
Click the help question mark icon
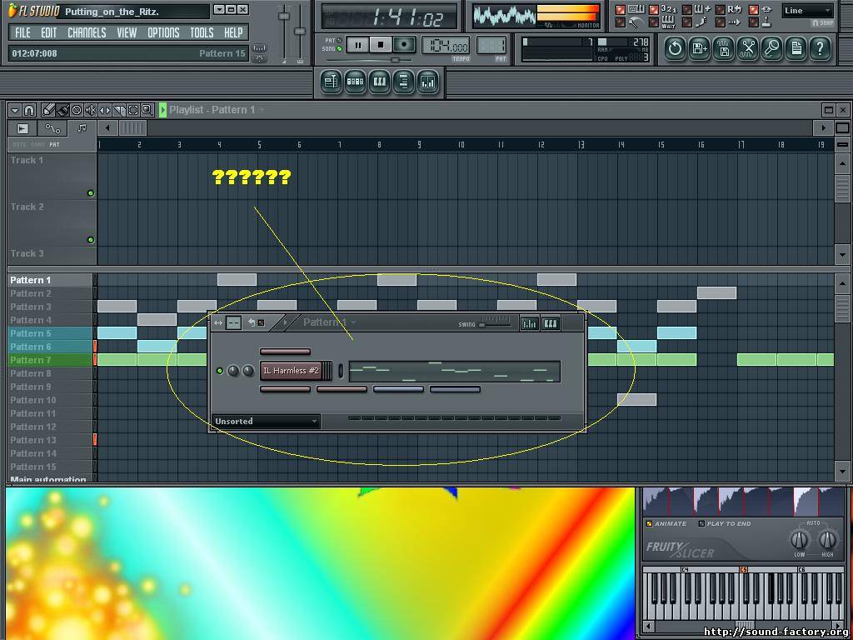pos(821,48)
